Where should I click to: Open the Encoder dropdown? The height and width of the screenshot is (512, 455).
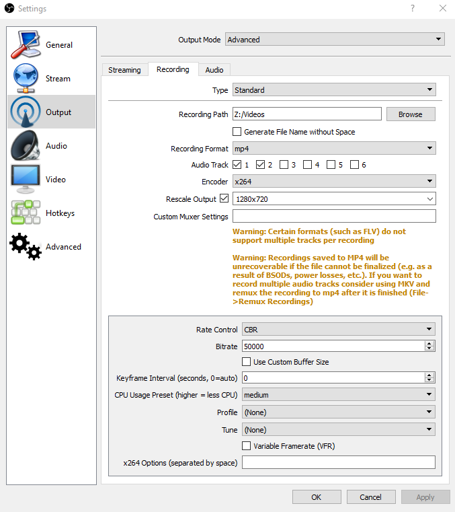click(334, 182)
